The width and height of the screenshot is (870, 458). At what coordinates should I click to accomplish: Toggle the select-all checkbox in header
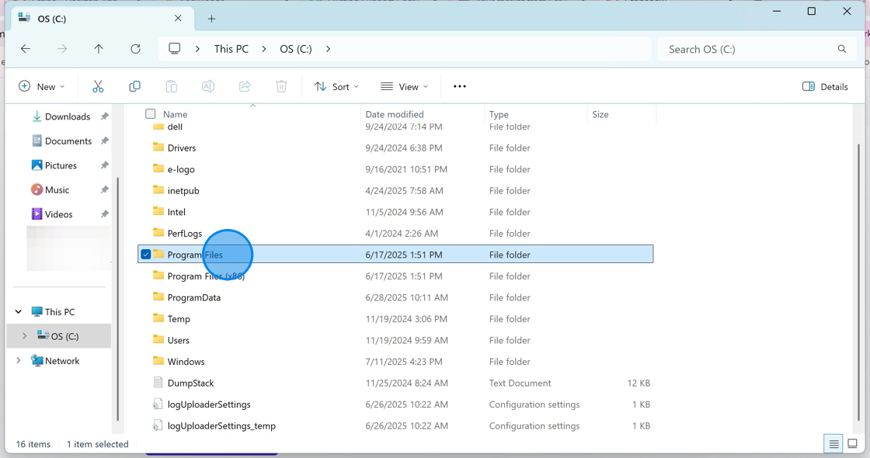point(151,113)
